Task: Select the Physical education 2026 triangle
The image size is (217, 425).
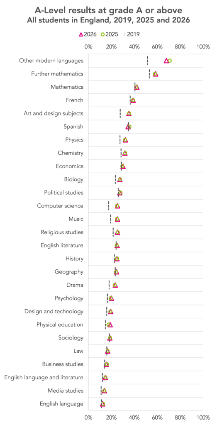Action: tap(110, 325)
